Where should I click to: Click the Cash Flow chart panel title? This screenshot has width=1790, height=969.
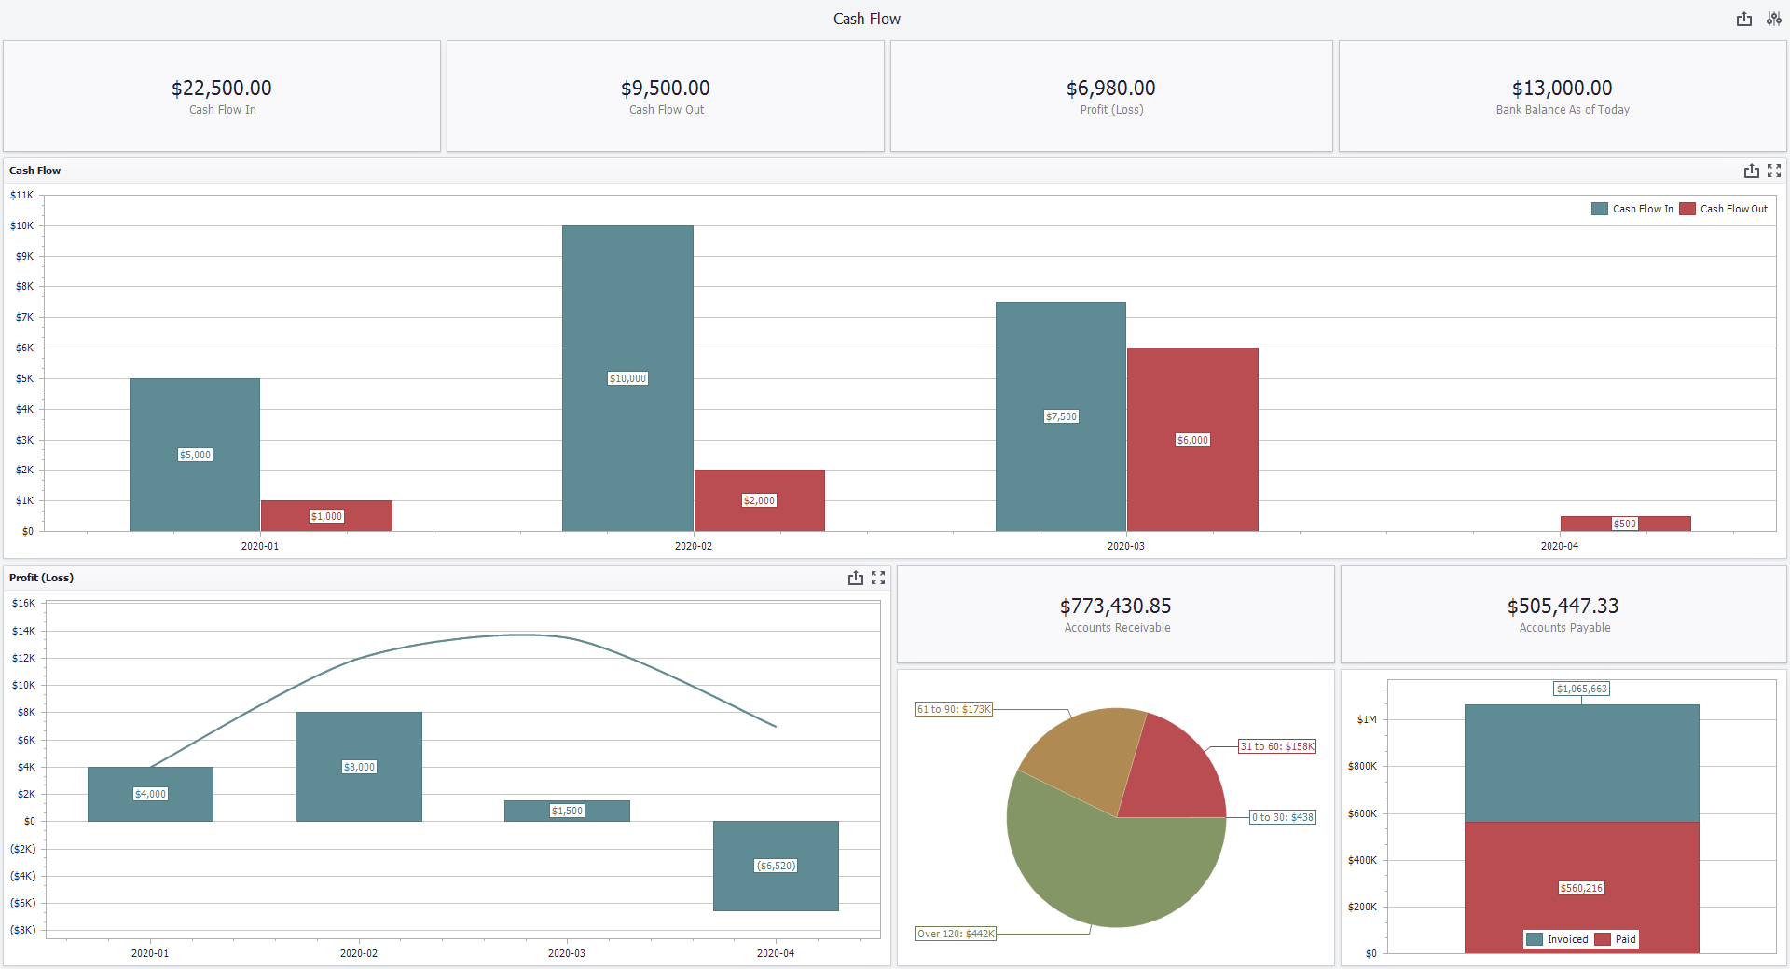coord(34,171)
